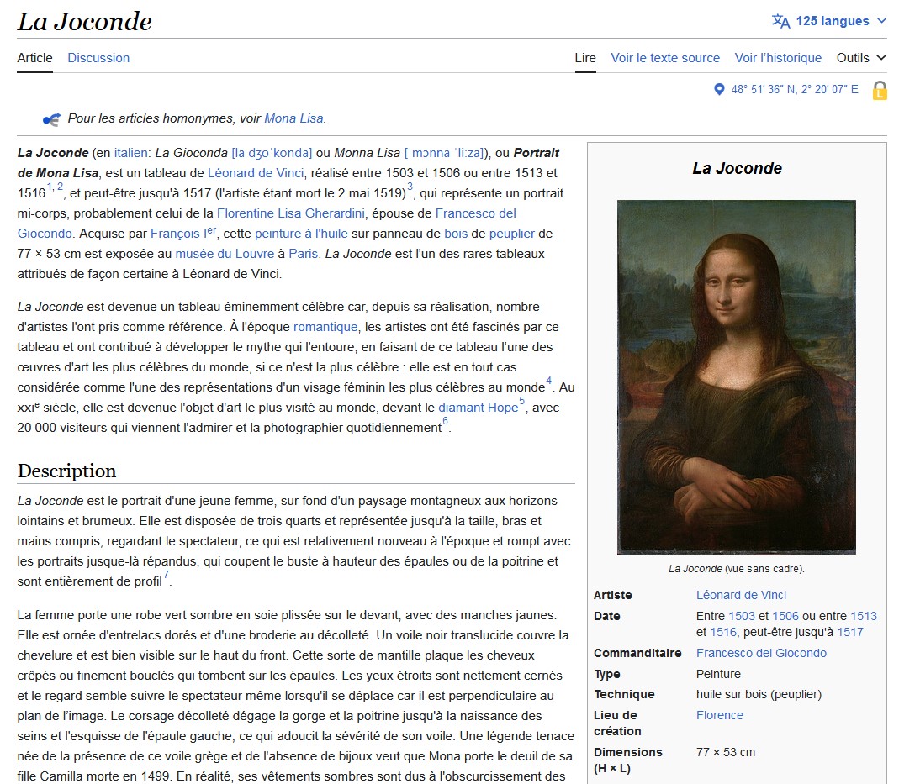
Task: Select the Article tab
Action: click(34, 58)
